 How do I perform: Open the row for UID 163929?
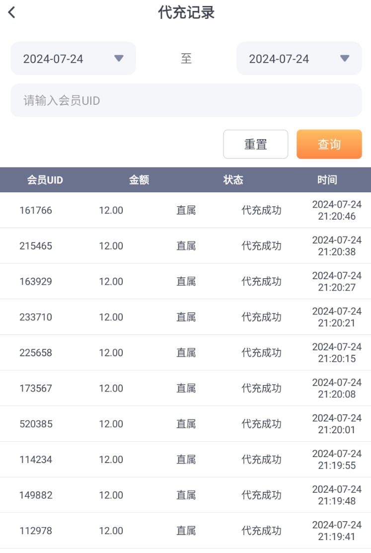tap(36, 281)
